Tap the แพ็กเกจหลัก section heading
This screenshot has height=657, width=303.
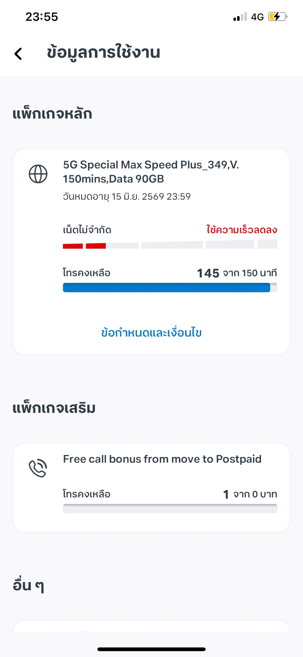[x=53, y=114]
